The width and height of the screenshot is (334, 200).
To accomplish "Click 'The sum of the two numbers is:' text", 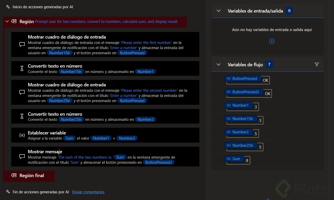I will pyautogui.click(x=86, y=157).
